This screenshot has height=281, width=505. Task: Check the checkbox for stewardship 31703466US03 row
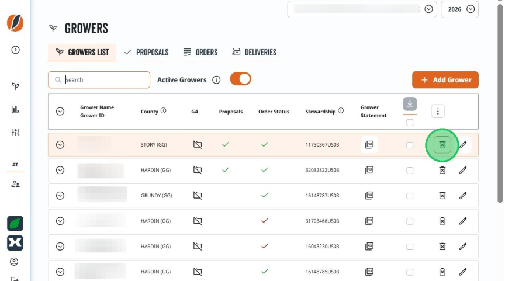pos(410,221)
